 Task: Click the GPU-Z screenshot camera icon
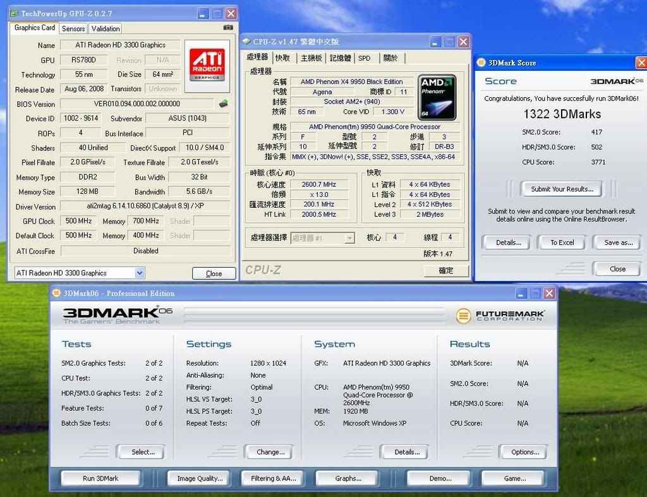pyautogui.click(x=227, y=28)
